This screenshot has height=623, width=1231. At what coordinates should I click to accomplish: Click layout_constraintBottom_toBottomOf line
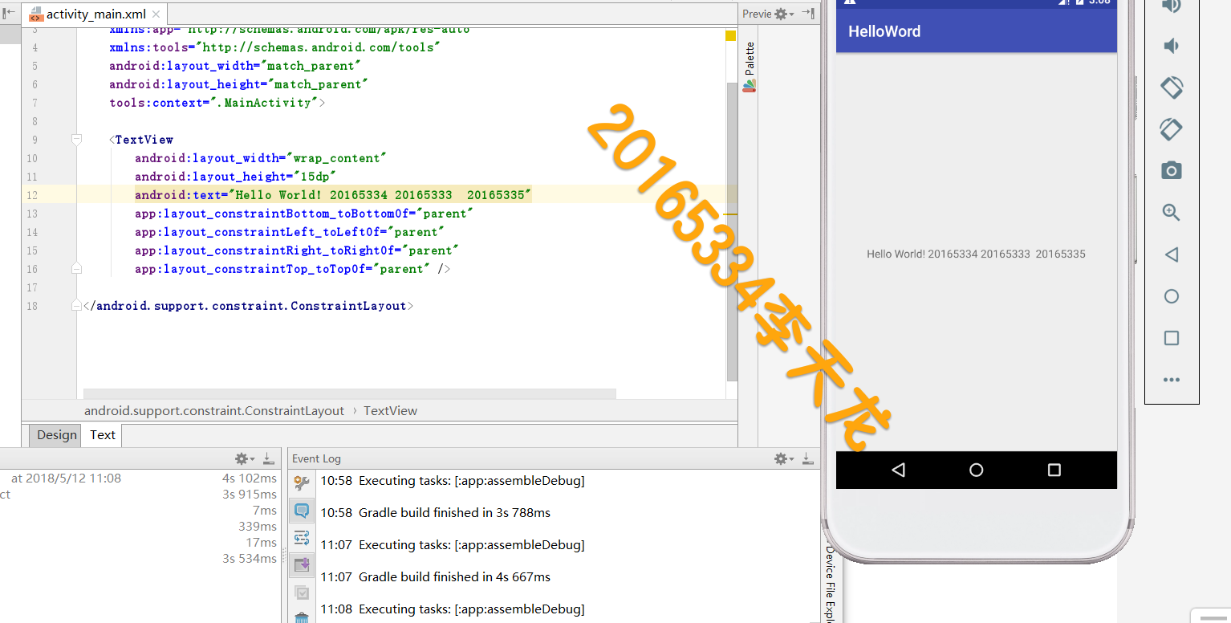304,214
